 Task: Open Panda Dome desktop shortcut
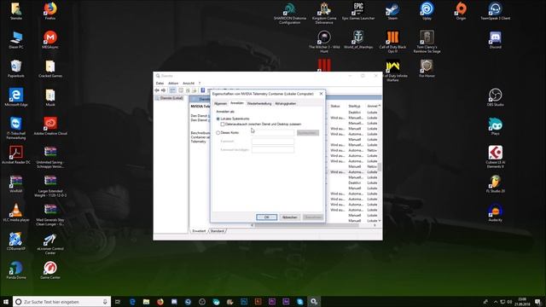coord(16,270)
